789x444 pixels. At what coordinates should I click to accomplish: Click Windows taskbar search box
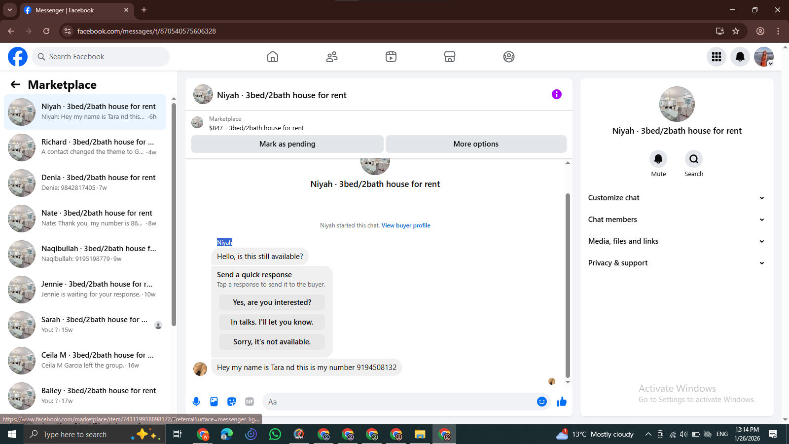tap(94, 434)
